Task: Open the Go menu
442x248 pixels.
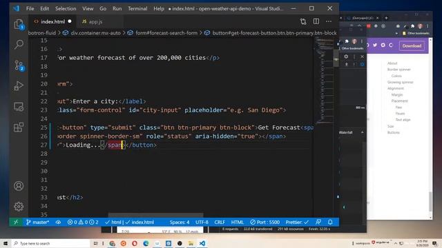Action: [x=103, y=8]
